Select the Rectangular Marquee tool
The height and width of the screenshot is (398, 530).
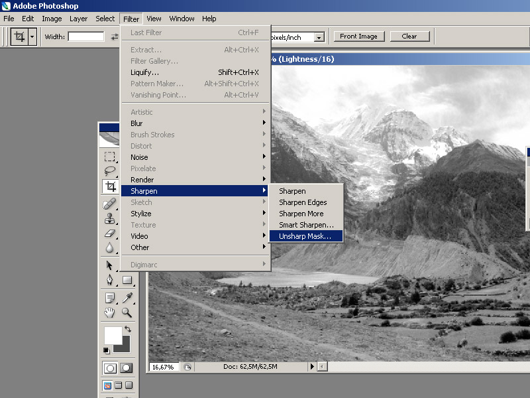click(x=110, y=157)
